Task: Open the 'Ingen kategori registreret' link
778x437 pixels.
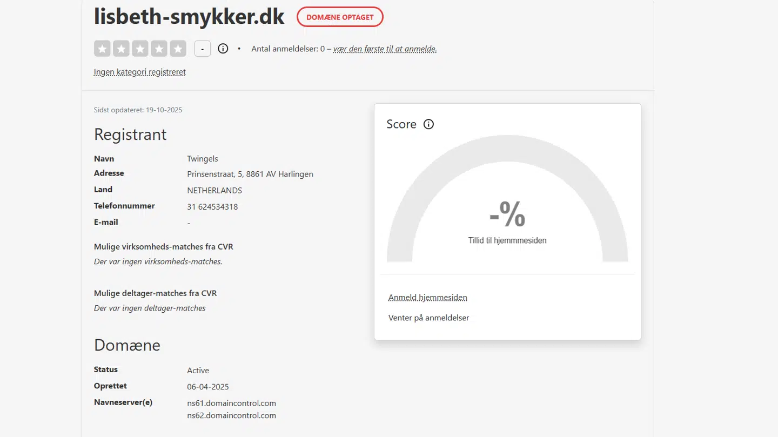Action: click(139, 71)
